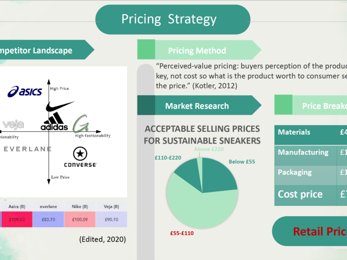347x260 pixels.
Task: Click the Everlane wordmark
Action: point(27,149)
